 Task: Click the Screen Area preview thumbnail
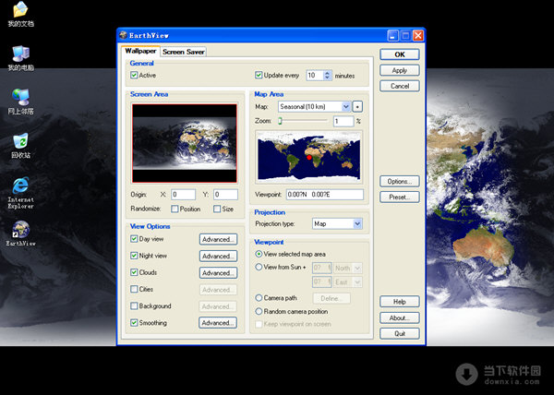(x=184, y=143)
